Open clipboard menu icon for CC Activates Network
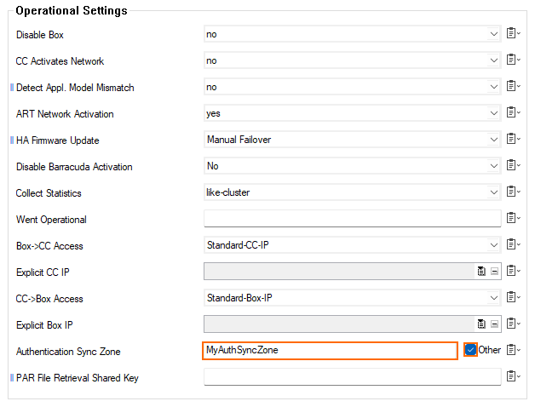 click(x=513, y=60)
